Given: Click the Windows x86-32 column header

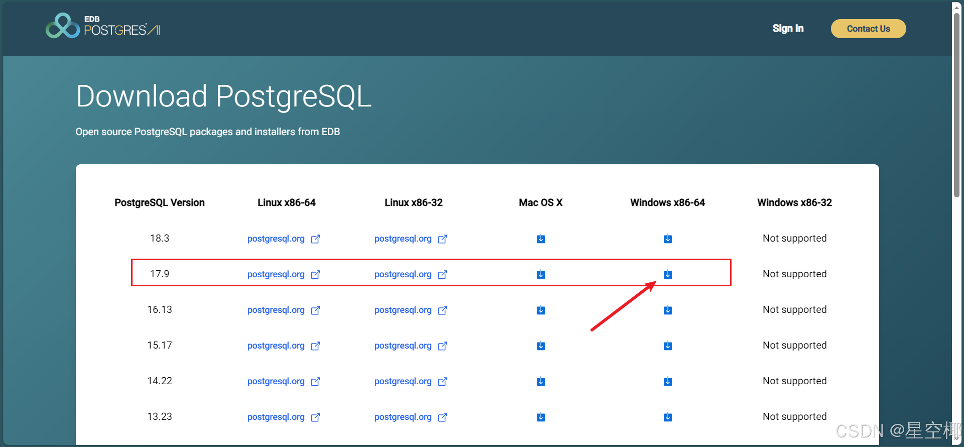Looking at the screenshot, I should tap(795, 202).
